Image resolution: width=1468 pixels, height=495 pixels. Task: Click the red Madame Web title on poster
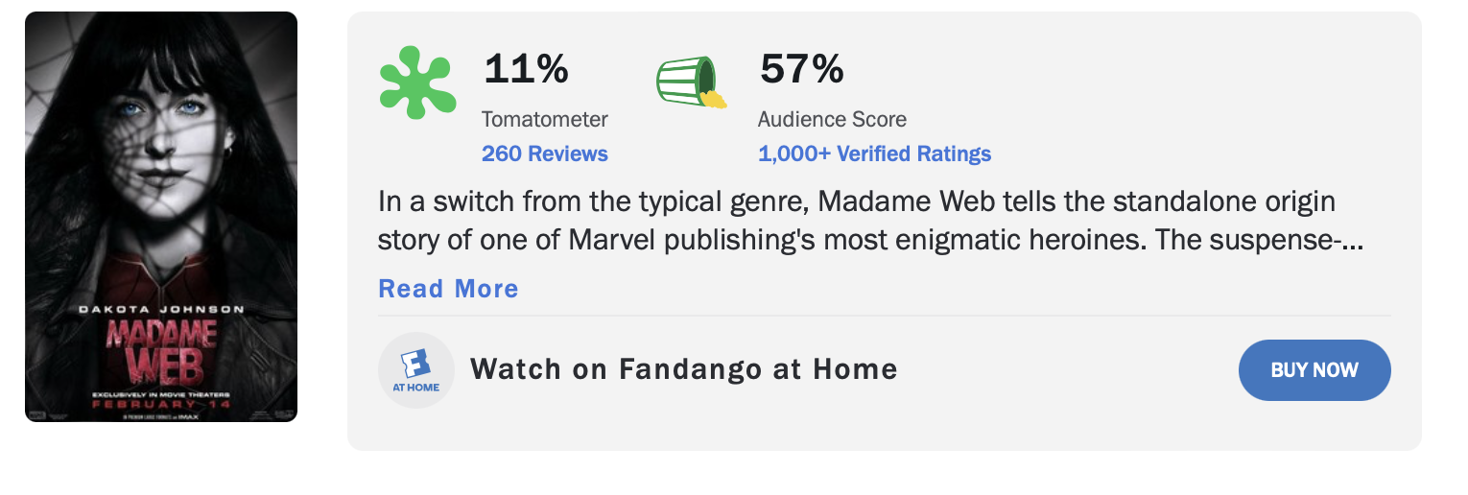tap(161, 350)
